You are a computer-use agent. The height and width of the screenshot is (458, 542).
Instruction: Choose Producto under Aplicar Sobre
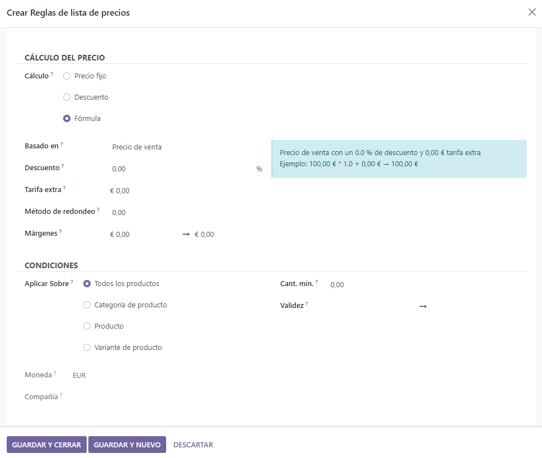pos(87,326)
